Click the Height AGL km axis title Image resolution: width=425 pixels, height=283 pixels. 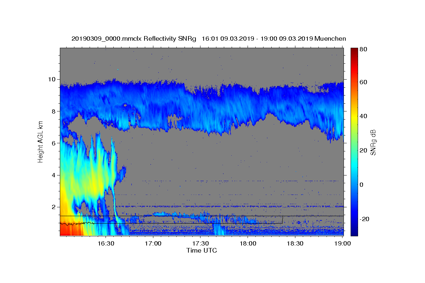[41, 141]
